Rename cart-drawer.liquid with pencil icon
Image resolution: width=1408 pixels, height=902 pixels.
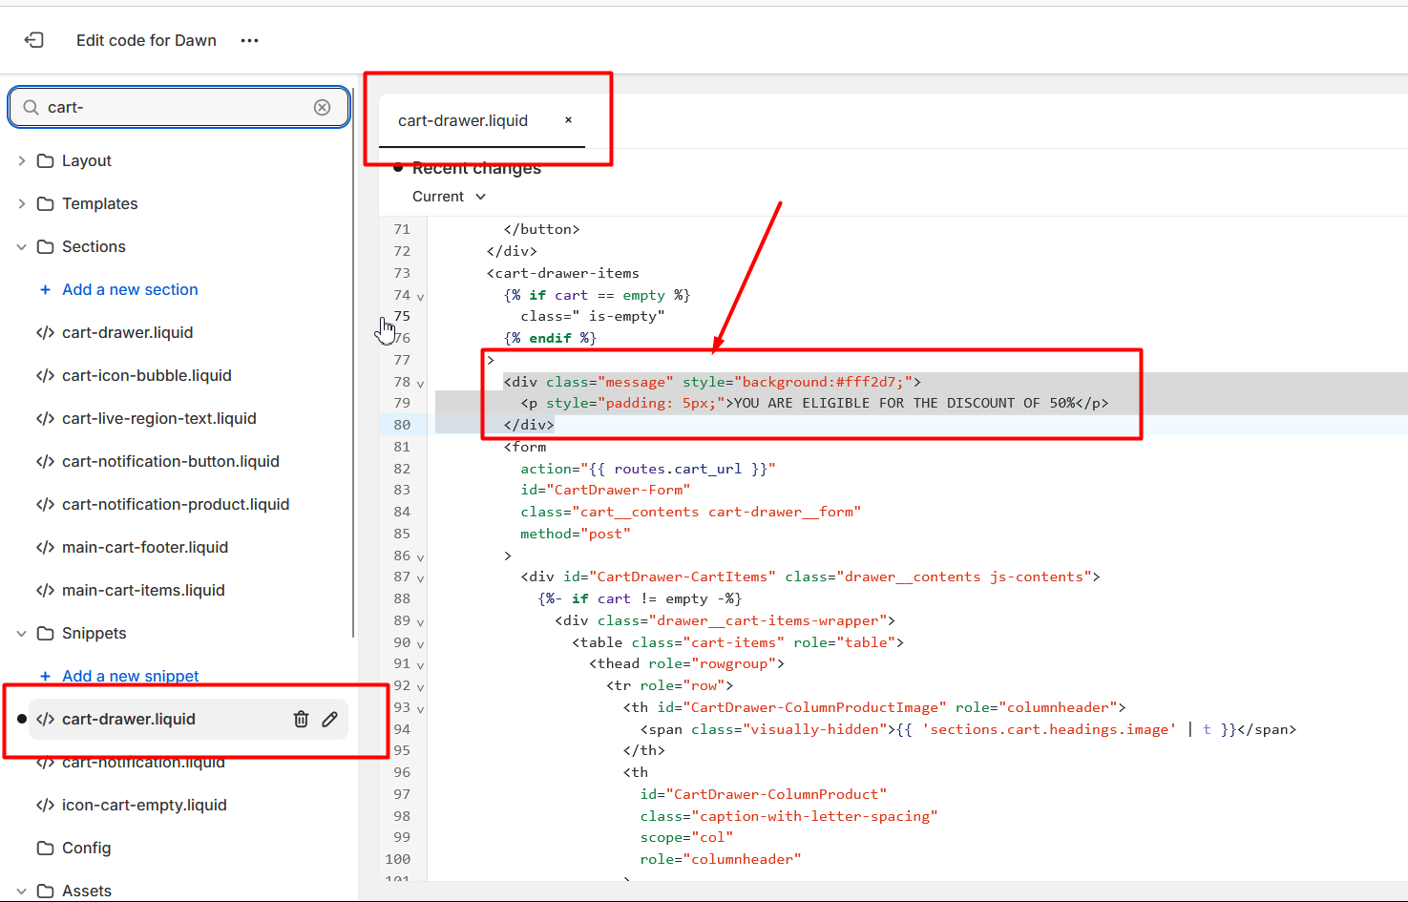(x=329, y=719)
